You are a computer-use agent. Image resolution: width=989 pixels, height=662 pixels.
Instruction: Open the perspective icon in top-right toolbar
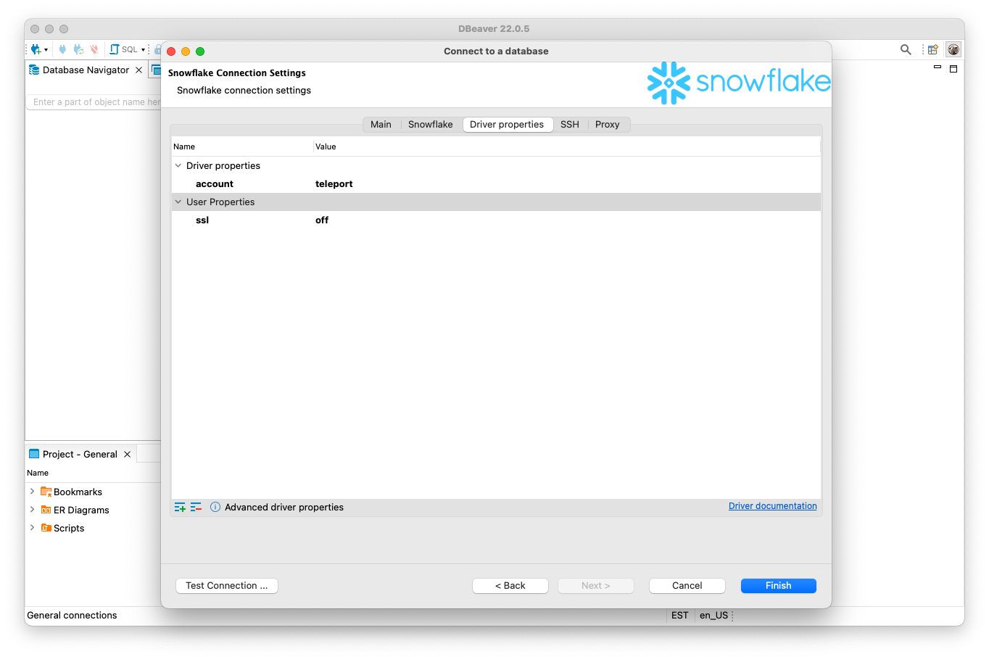pos(933,49)
